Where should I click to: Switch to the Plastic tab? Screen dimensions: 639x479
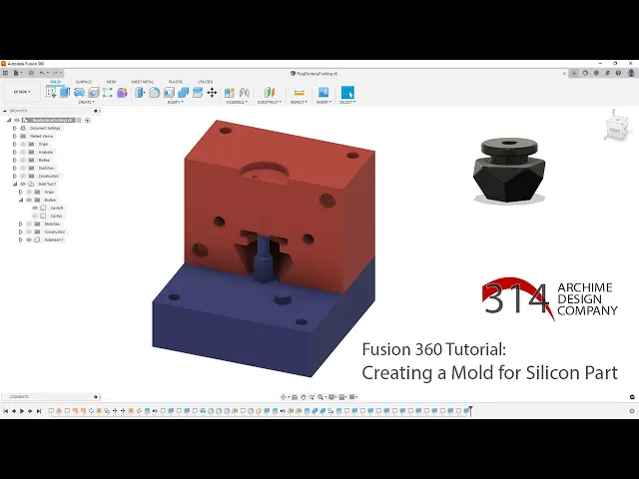tap(176, 82)
